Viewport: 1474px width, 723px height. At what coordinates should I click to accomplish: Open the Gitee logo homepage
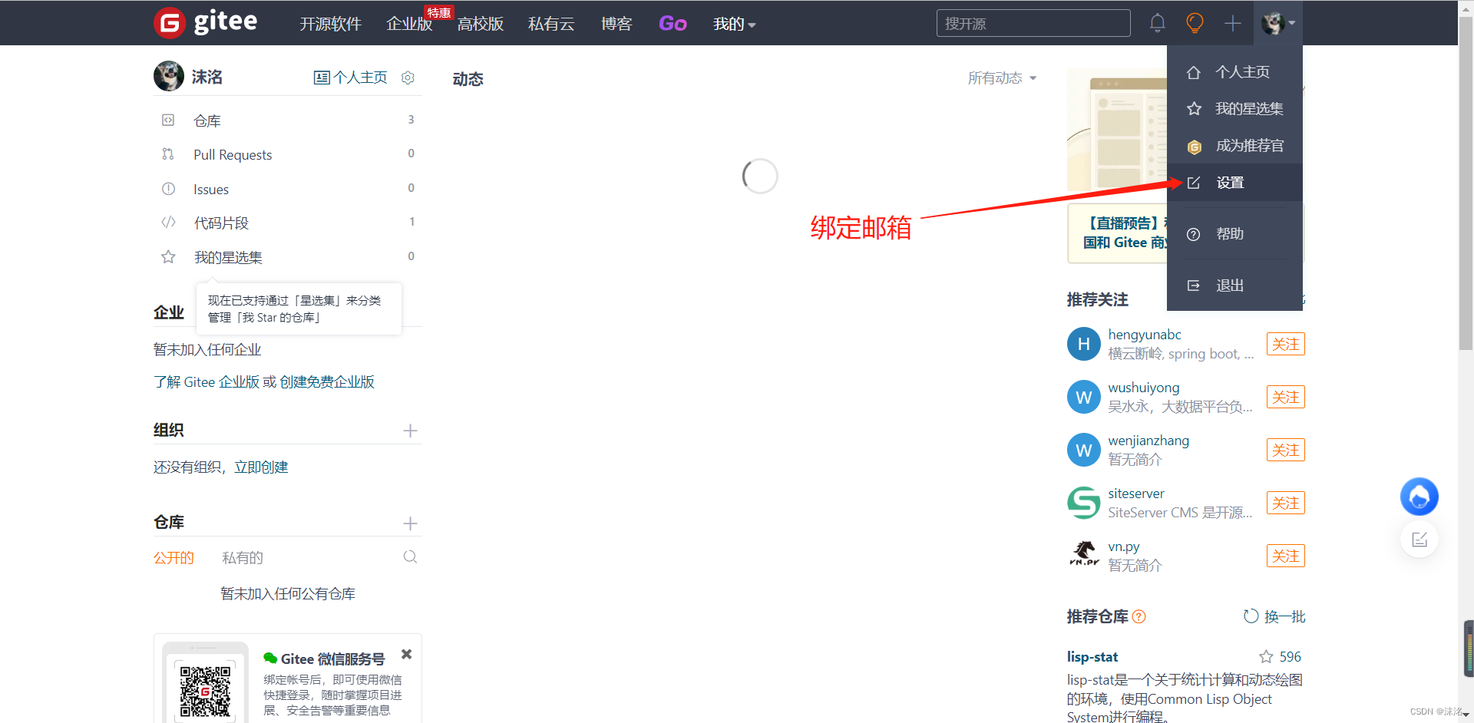coord(206,22)
